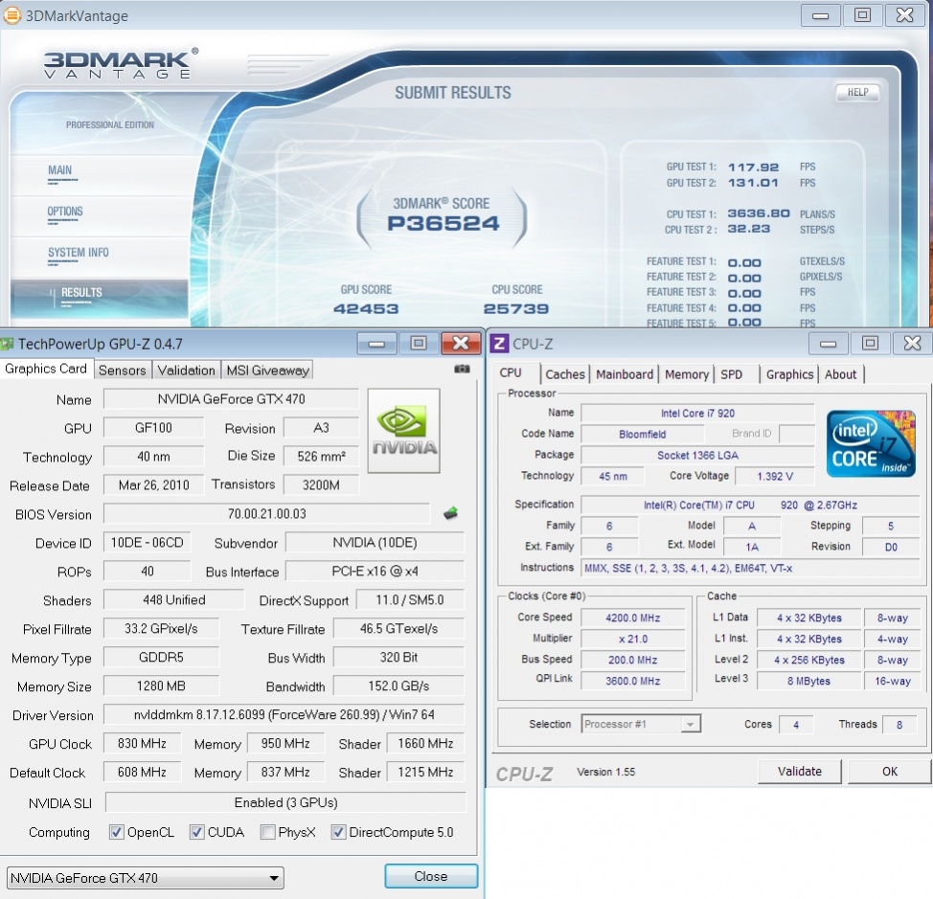Click the QPI Link value 3600.0 MHz
Screen dimensions: 933x899
pos(632,681)
